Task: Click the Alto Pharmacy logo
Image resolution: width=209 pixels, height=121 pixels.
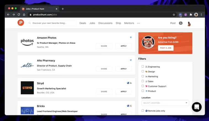Action: [27, 65]
